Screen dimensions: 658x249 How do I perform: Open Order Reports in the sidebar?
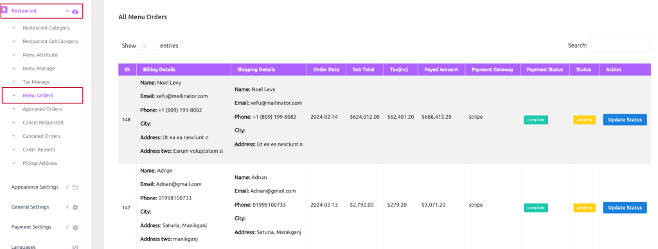coord(39,150)
